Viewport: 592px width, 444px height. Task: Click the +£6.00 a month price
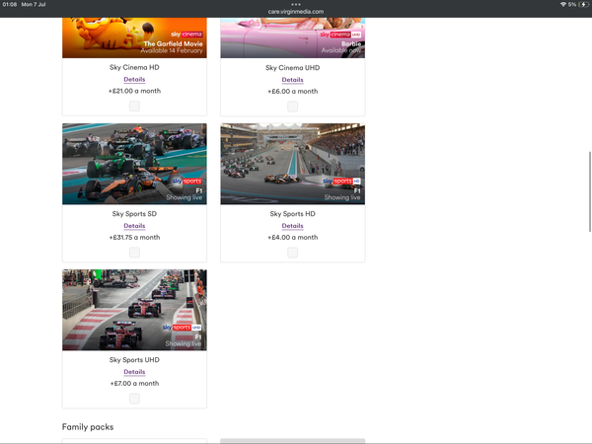click(x=293, y=91)
